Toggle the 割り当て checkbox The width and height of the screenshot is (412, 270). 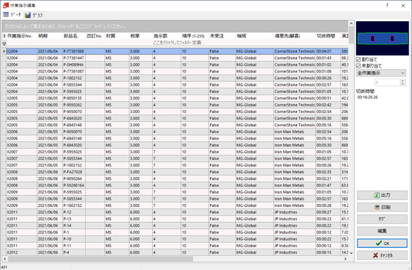click(358, 60)
